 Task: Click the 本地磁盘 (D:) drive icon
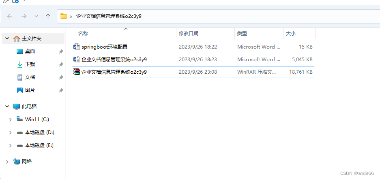tap(19, 132)
